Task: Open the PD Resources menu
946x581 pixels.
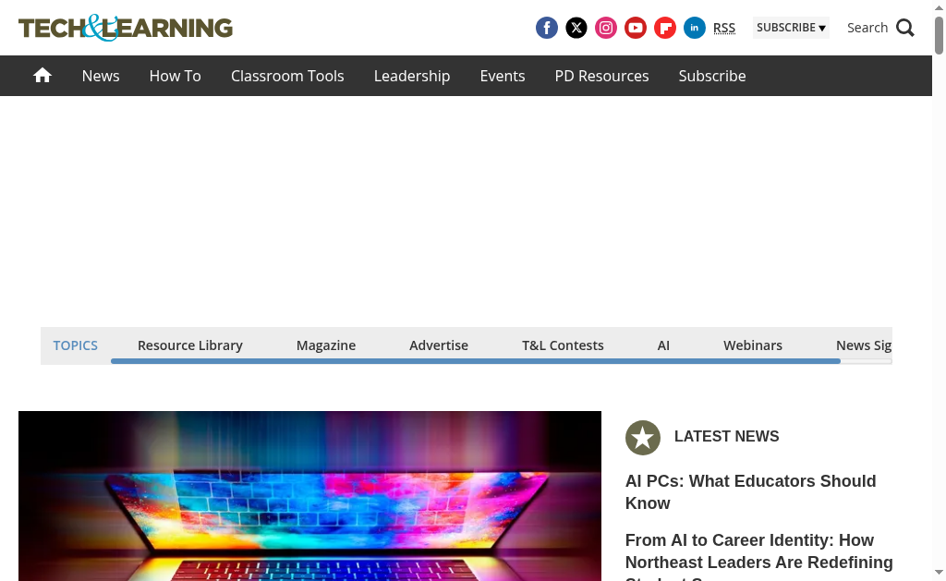Action: point(601,76)
